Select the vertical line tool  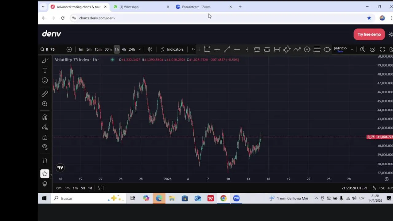[247, 49]
